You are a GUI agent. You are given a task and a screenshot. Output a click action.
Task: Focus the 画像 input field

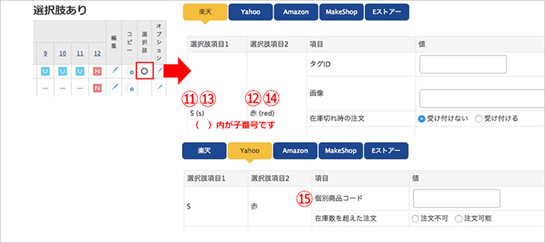coord(482,99)
